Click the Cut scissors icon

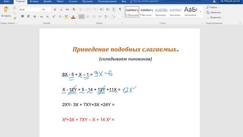pos(14,8)
